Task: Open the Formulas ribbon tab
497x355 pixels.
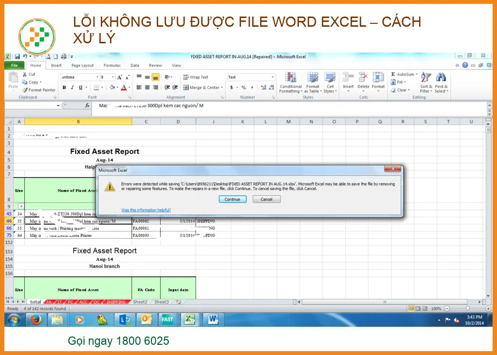Action: [111, 65]
